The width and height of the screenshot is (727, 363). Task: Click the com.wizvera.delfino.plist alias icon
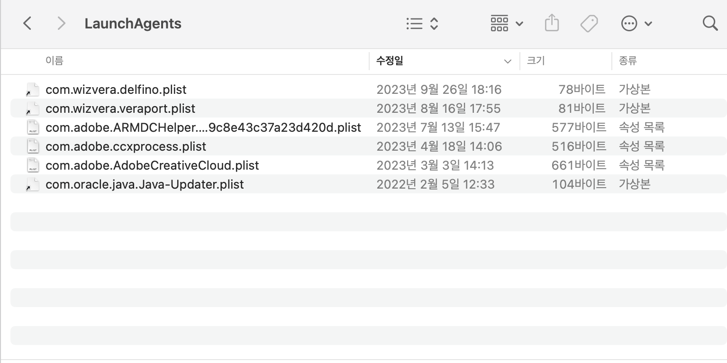pyautogui.click(x=33, y=90)
